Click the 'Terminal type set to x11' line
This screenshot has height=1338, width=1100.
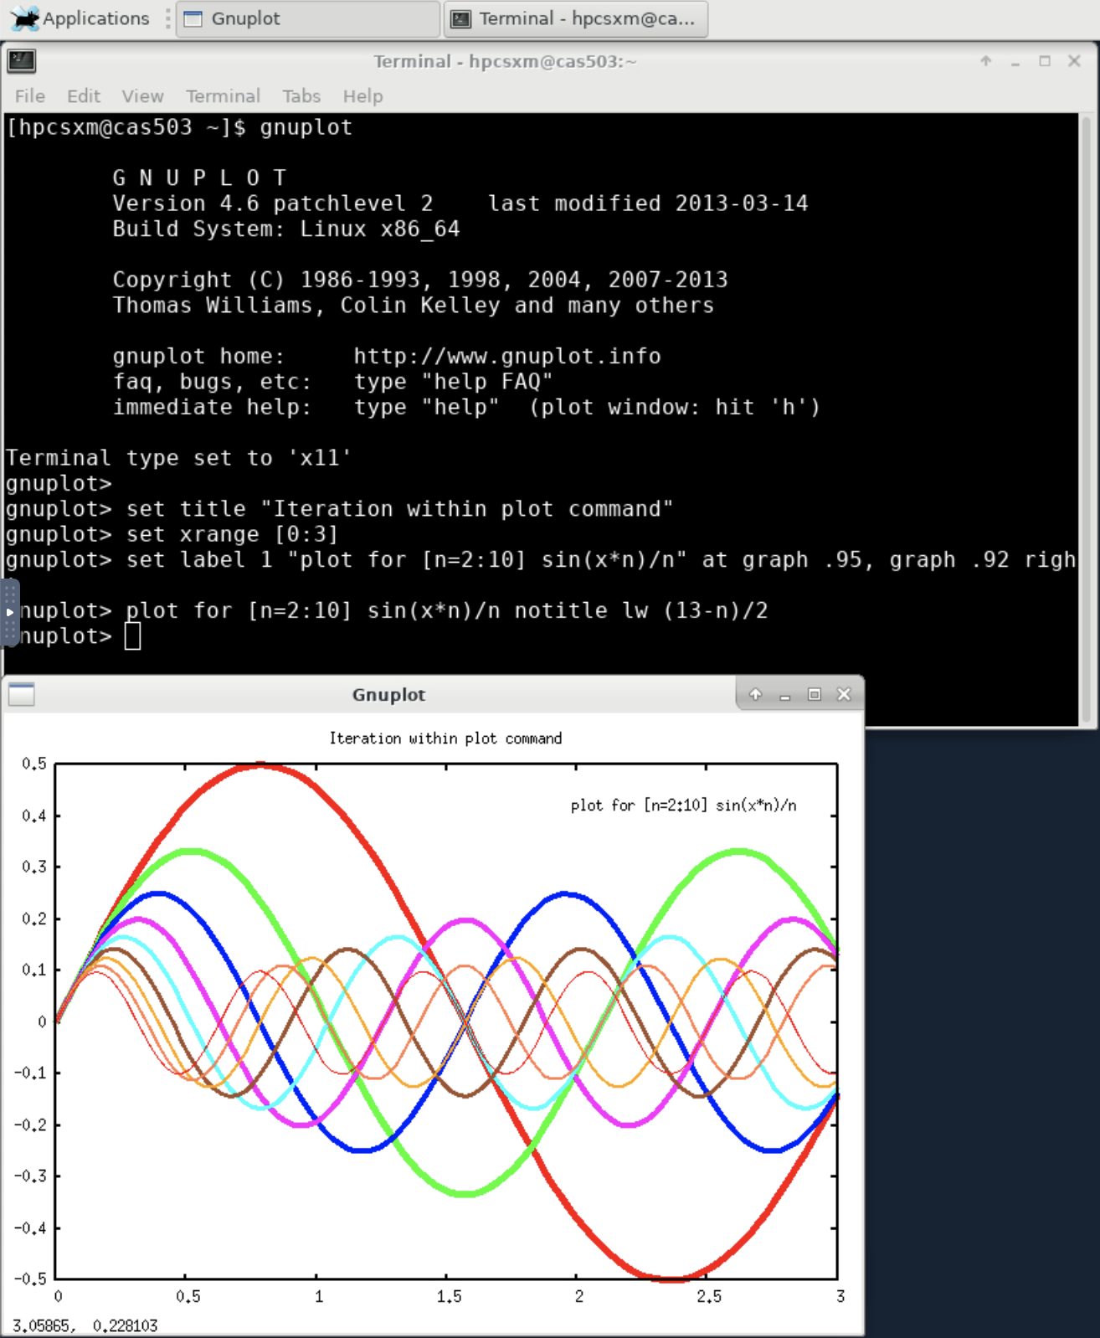click(x=178, y=458)
